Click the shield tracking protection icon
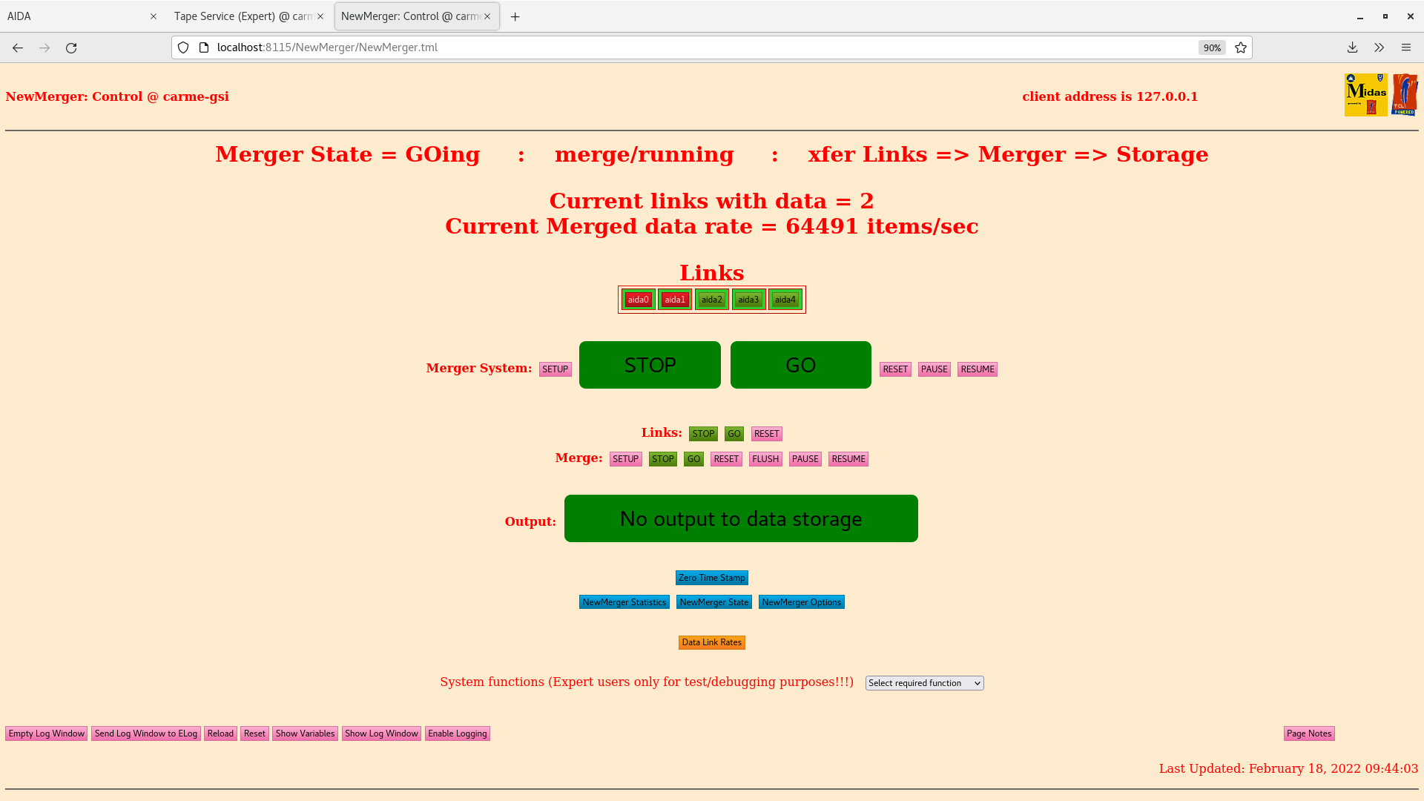 (x=183, y=47)
